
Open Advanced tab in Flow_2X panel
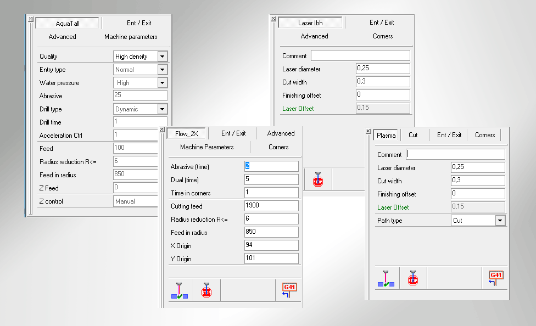pos(281,133)
